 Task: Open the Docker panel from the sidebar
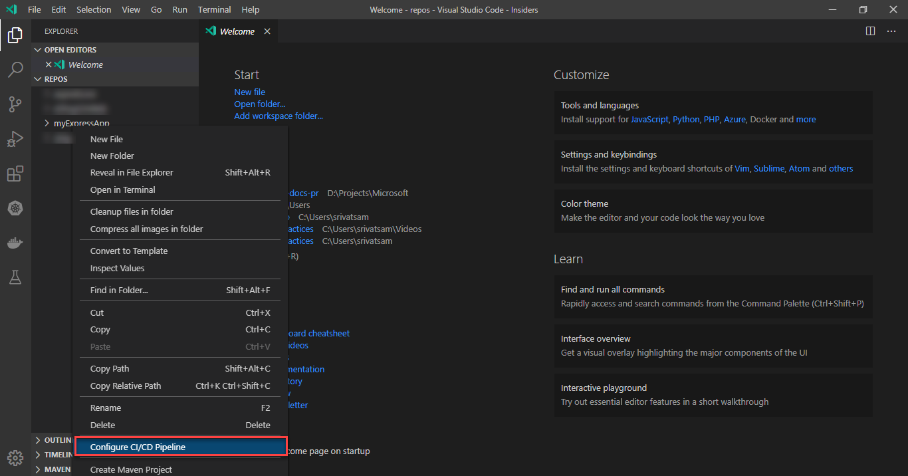coord(15,243)
